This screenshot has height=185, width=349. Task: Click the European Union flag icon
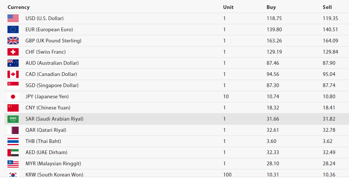pyautogui.click(x=13, y=29)
